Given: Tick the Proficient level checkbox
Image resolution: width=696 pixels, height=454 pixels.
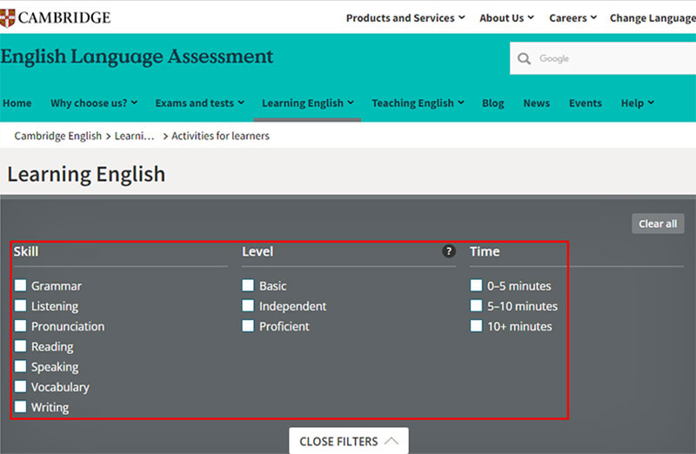Looking at the screenshot, I should tap(248, 326).
